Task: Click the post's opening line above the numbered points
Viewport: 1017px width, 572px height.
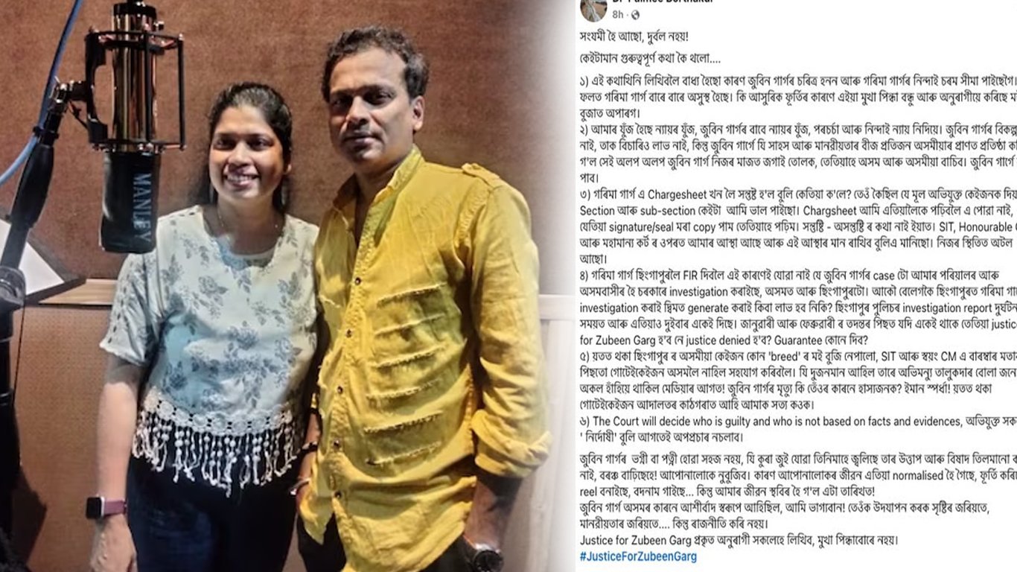Action: click(x=641, y=36)
